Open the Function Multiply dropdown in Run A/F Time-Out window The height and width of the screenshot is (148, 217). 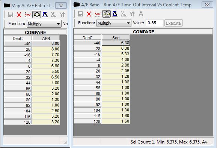(x=114, y=23)
